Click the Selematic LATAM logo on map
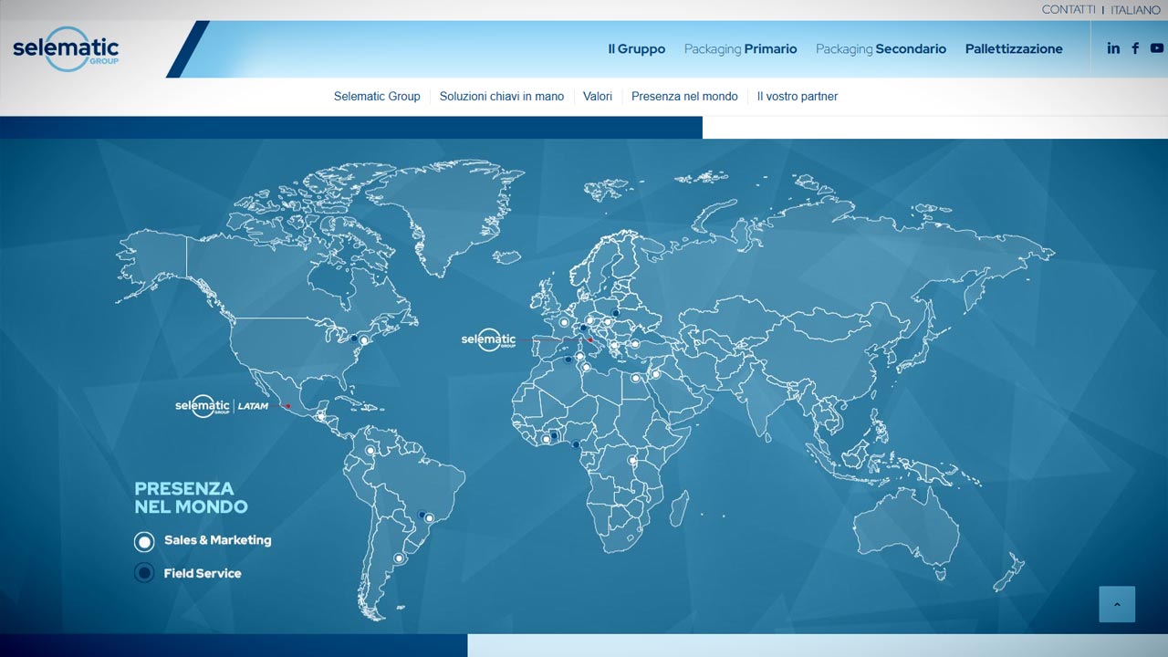This screenshot has height=657, width=1168. click(222, 406)
